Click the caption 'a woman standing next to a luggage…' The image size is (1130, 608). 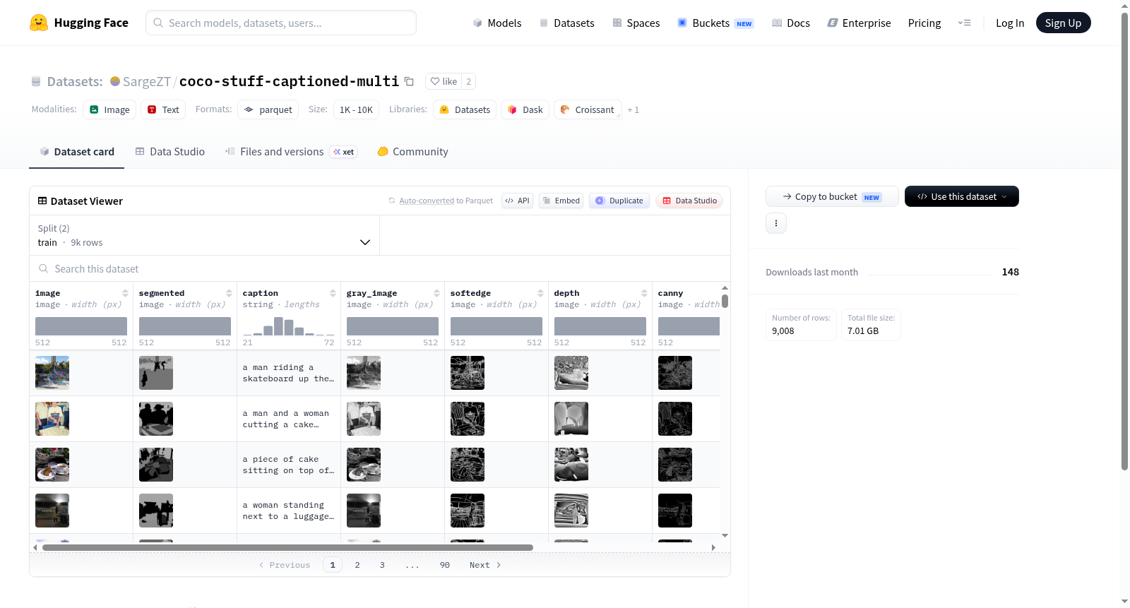pyautogui.click(x=288, y=511)
